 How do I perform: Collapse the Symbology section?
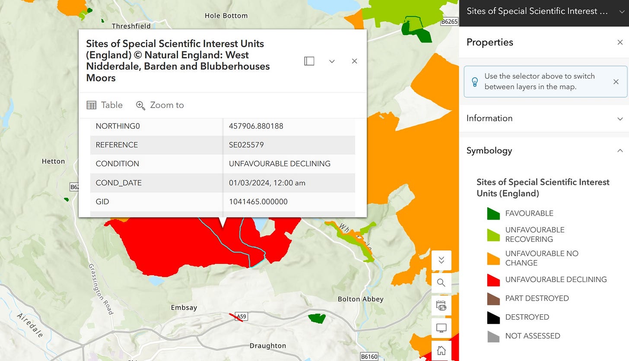tap(544, 151)
